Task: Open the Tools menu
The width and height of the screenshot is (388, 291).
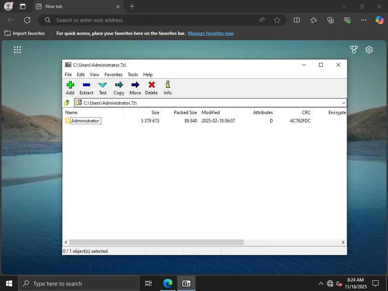Action: pyautogui.click(x=133, y=75)
